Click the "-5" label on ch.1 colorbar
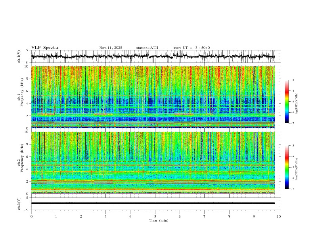This screenshot has height=243, width=314. click(x=293, y=102)
